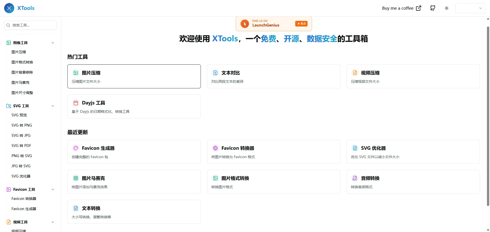This screenshot has height=232, width=490.
Task: Open the 文本对比 card title
Action: 231,73
